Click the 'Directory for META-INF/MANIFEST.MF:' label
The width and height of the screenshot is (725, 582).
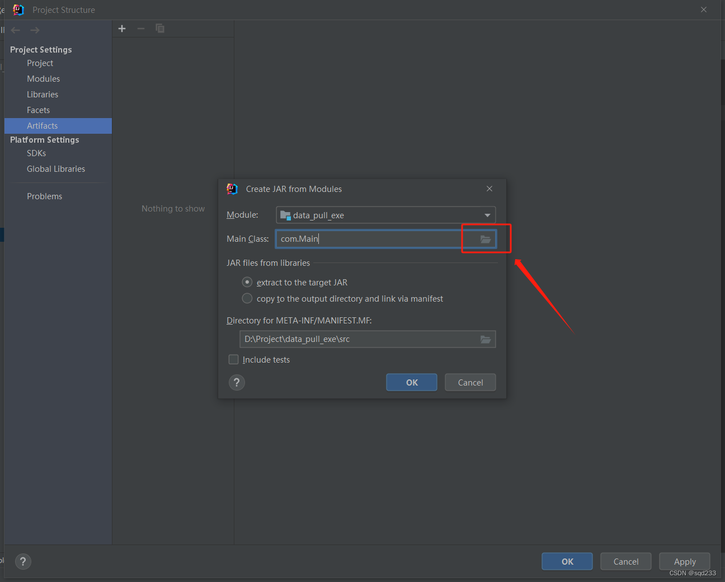299,321
